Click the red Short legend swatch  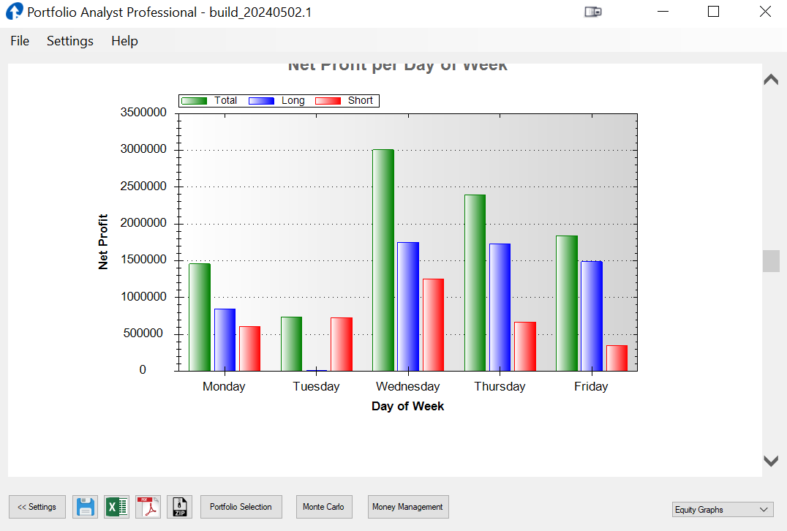coord(328,101)
